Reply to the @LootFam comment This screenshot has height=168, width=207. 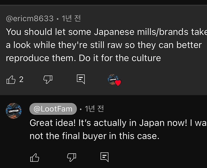(x=104, y=157)
